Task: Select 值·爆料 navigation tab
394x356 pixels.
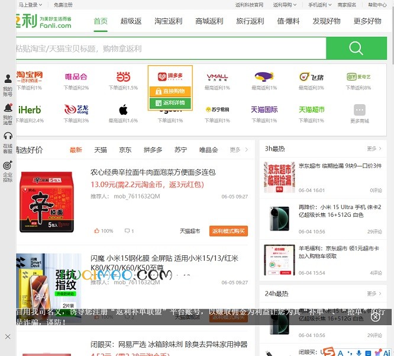Action: click(288, 21)
